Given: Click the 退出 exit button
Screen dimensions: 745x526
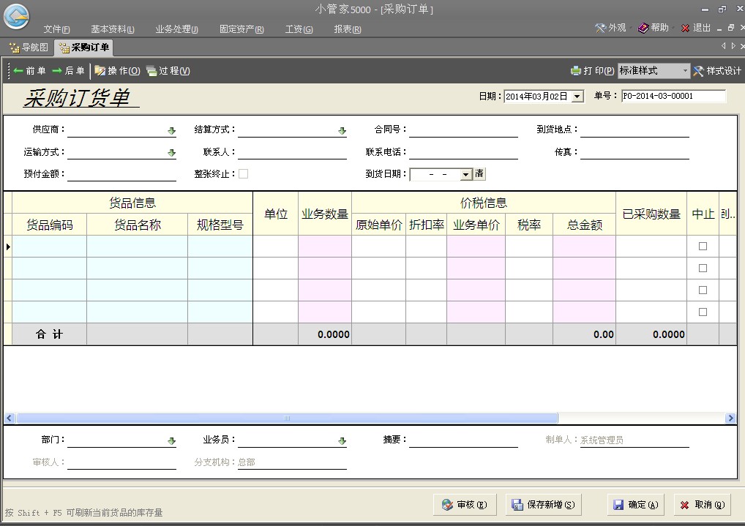Looking at the screenshot, I should click(x=695, y=28).
